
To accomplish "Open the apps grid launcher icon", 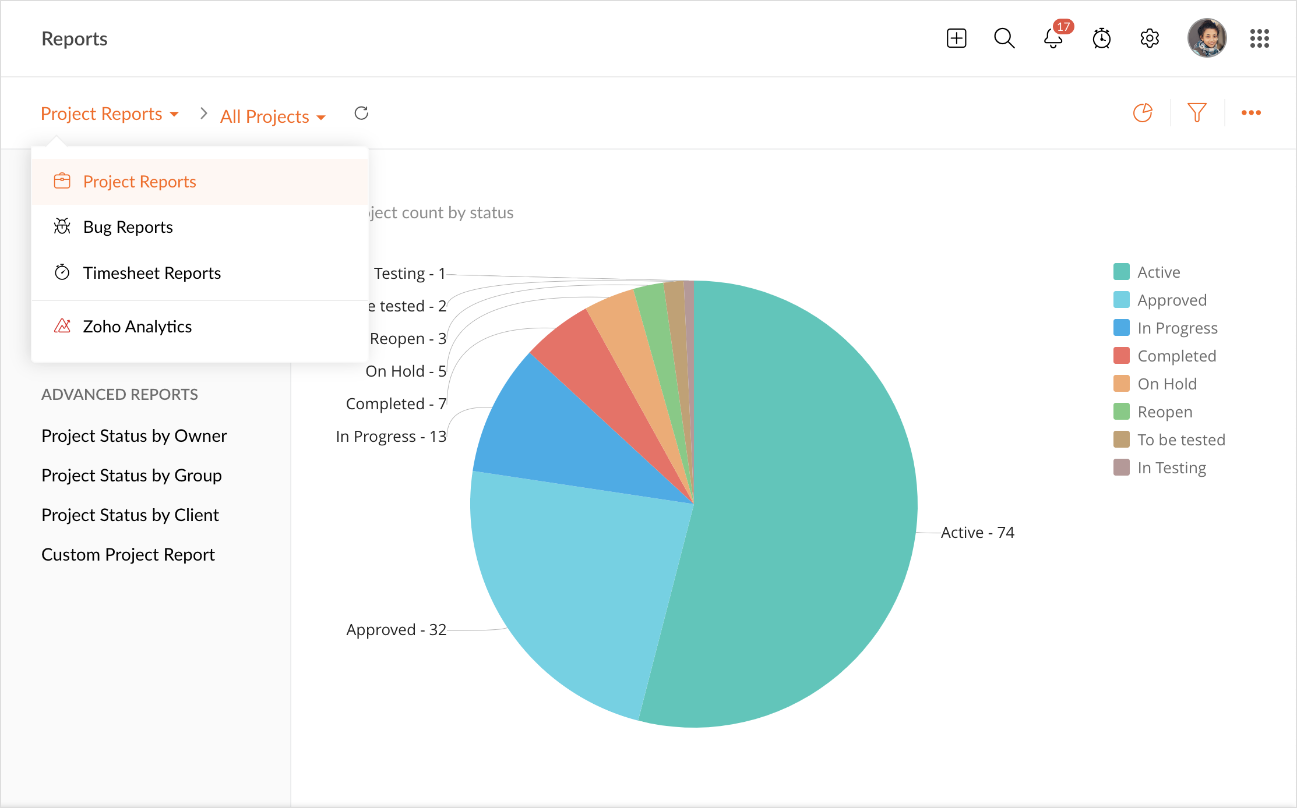I will [1259, 38].
